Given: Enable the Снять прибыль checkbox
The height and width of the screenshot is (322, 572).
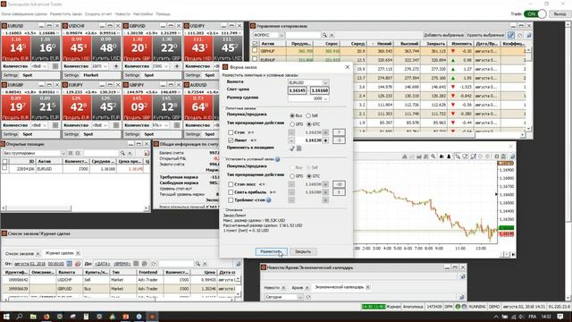Looking at the screenshot, I should pyautogui.click(x=231, y=192).
